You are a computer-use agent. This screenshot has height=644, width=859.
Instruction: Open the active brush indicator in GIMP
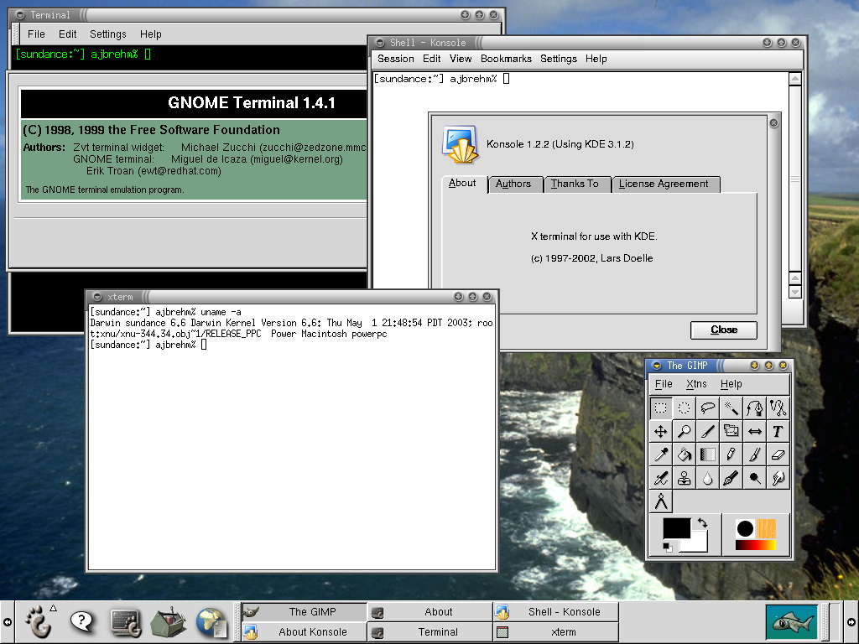pos(745,528)
